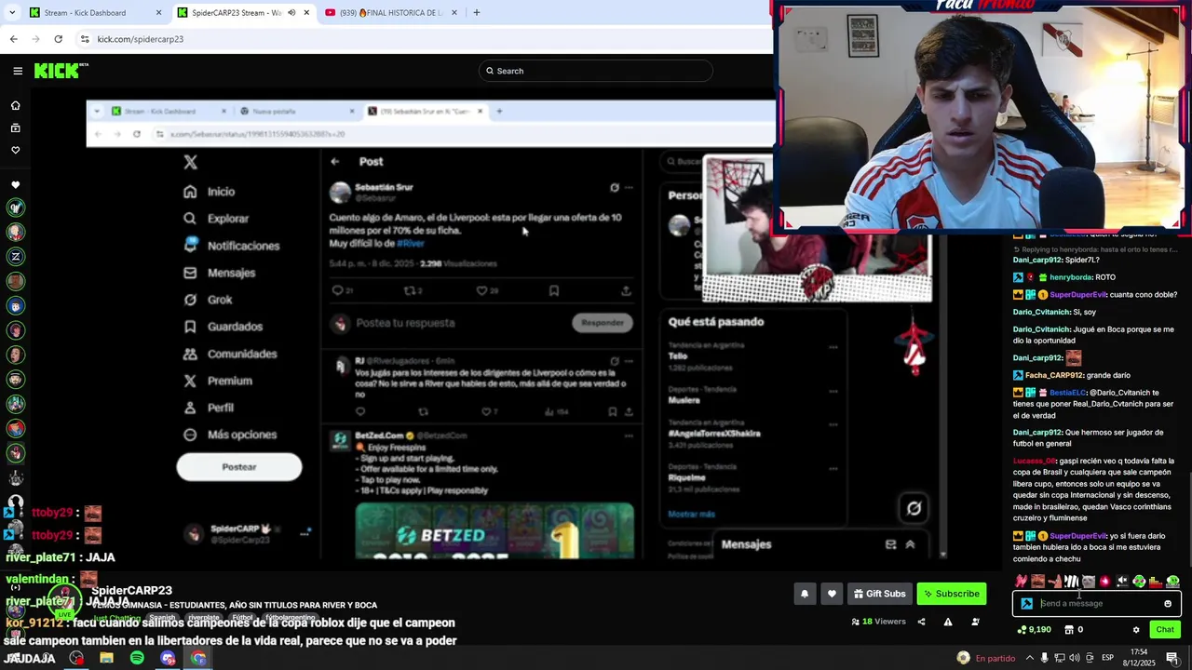Screen dimensions: 1192x670
Task: Close the Stream - Kick Dashboard tab
Action: [158, 13]
